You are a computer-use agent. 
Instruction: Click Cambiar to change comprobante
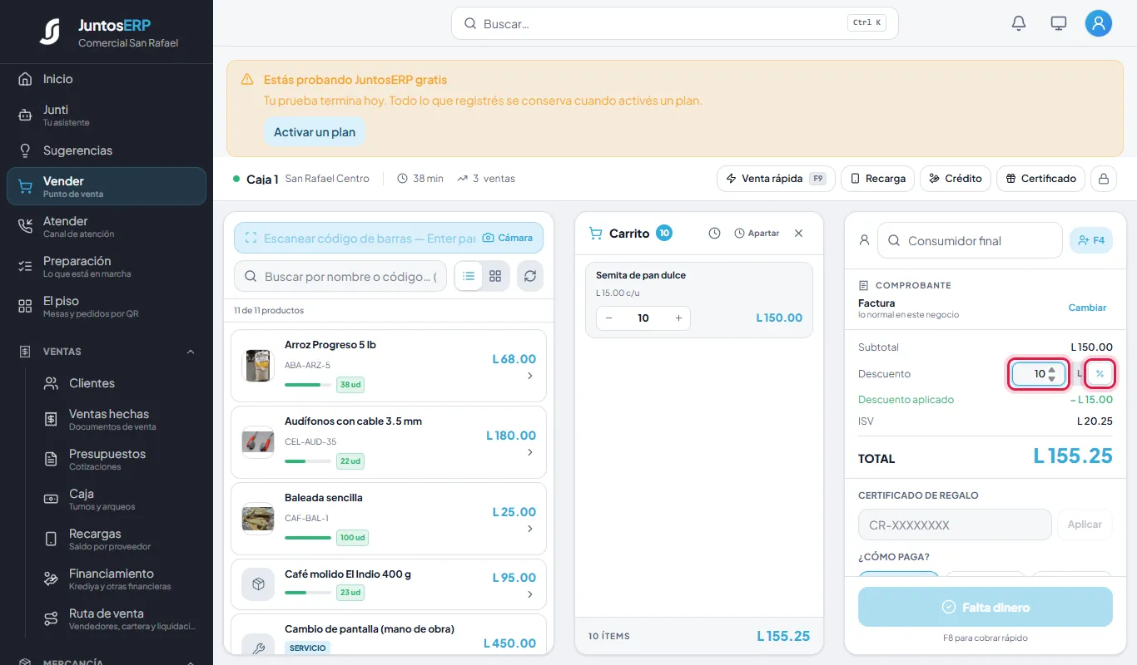[1087, 308]
